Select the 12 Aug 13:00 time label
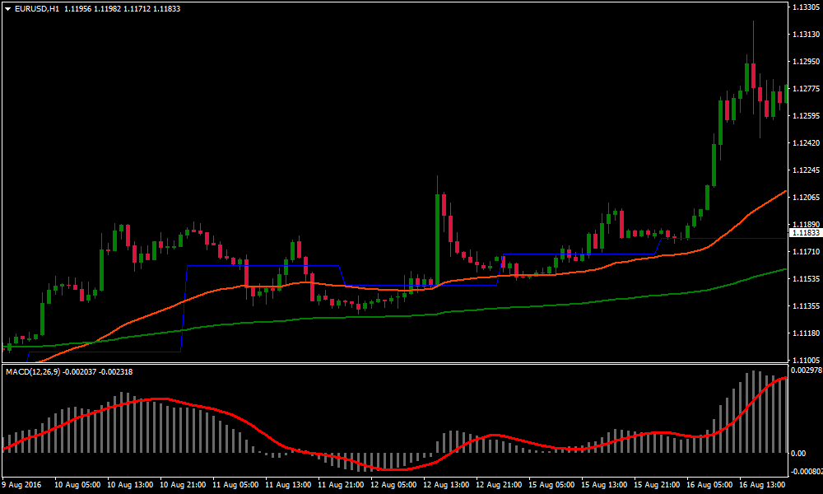This screenshot has height=494, width=823. (x=445, y=485)
